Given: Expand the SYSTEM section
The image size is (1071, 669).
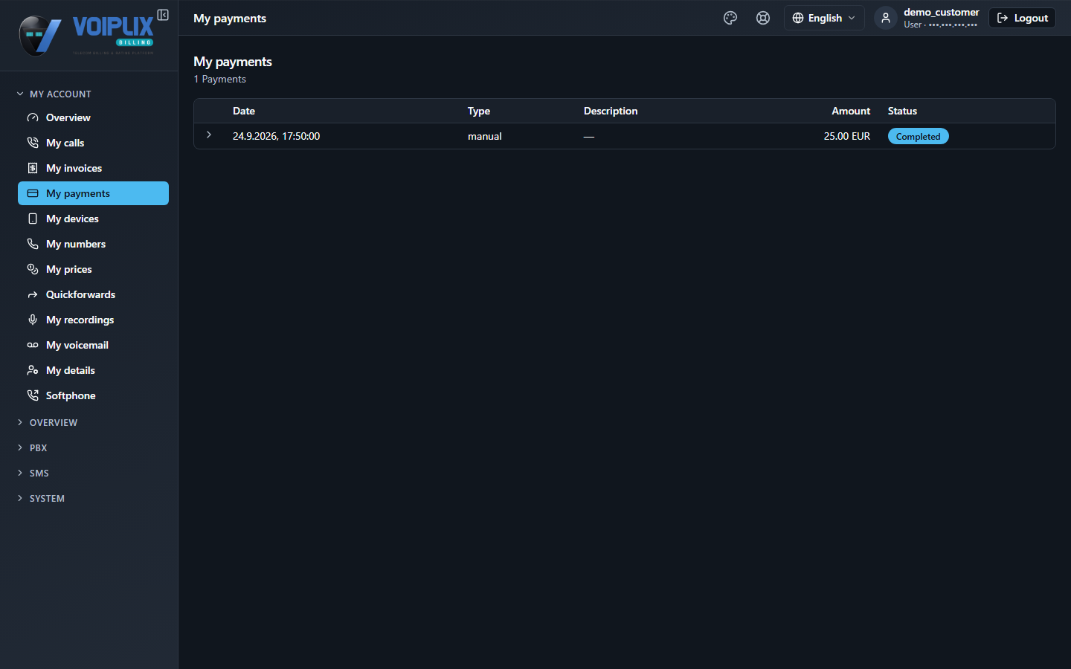Looking at the screenshot, I should pos(41,498).
